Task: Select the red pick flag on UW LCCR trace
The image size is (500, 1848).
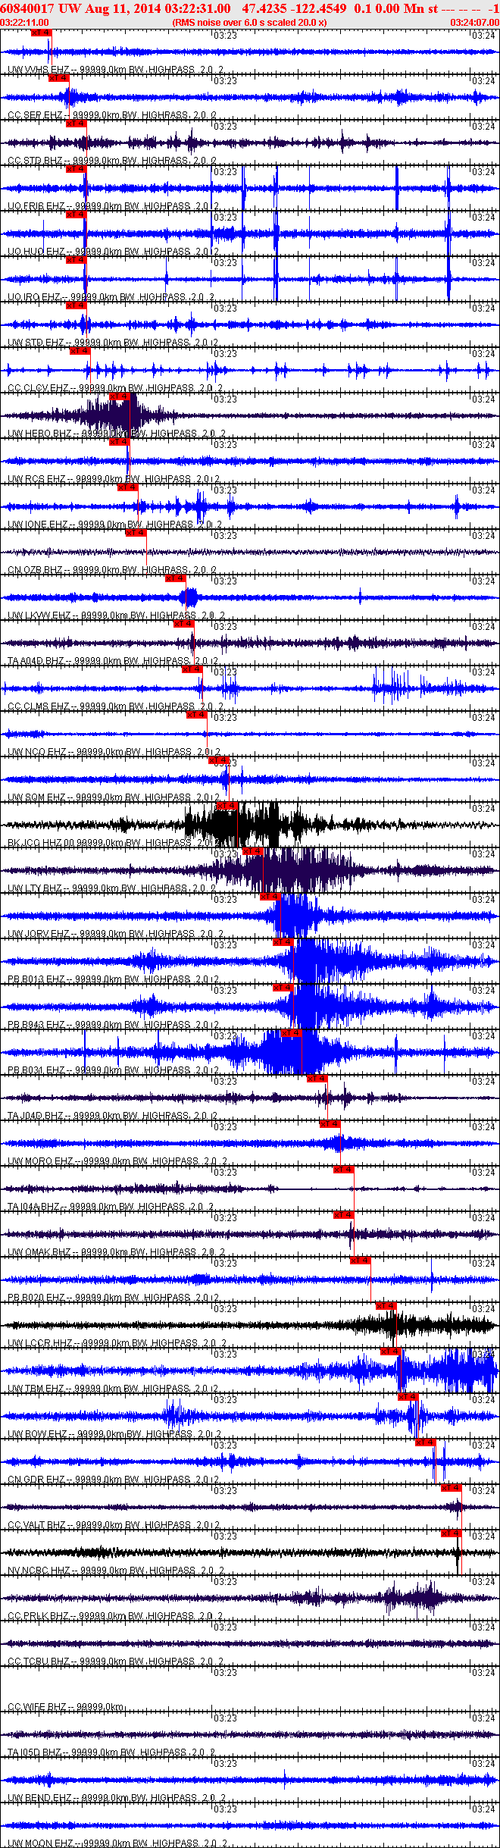Action: [x=386, y=1305]
